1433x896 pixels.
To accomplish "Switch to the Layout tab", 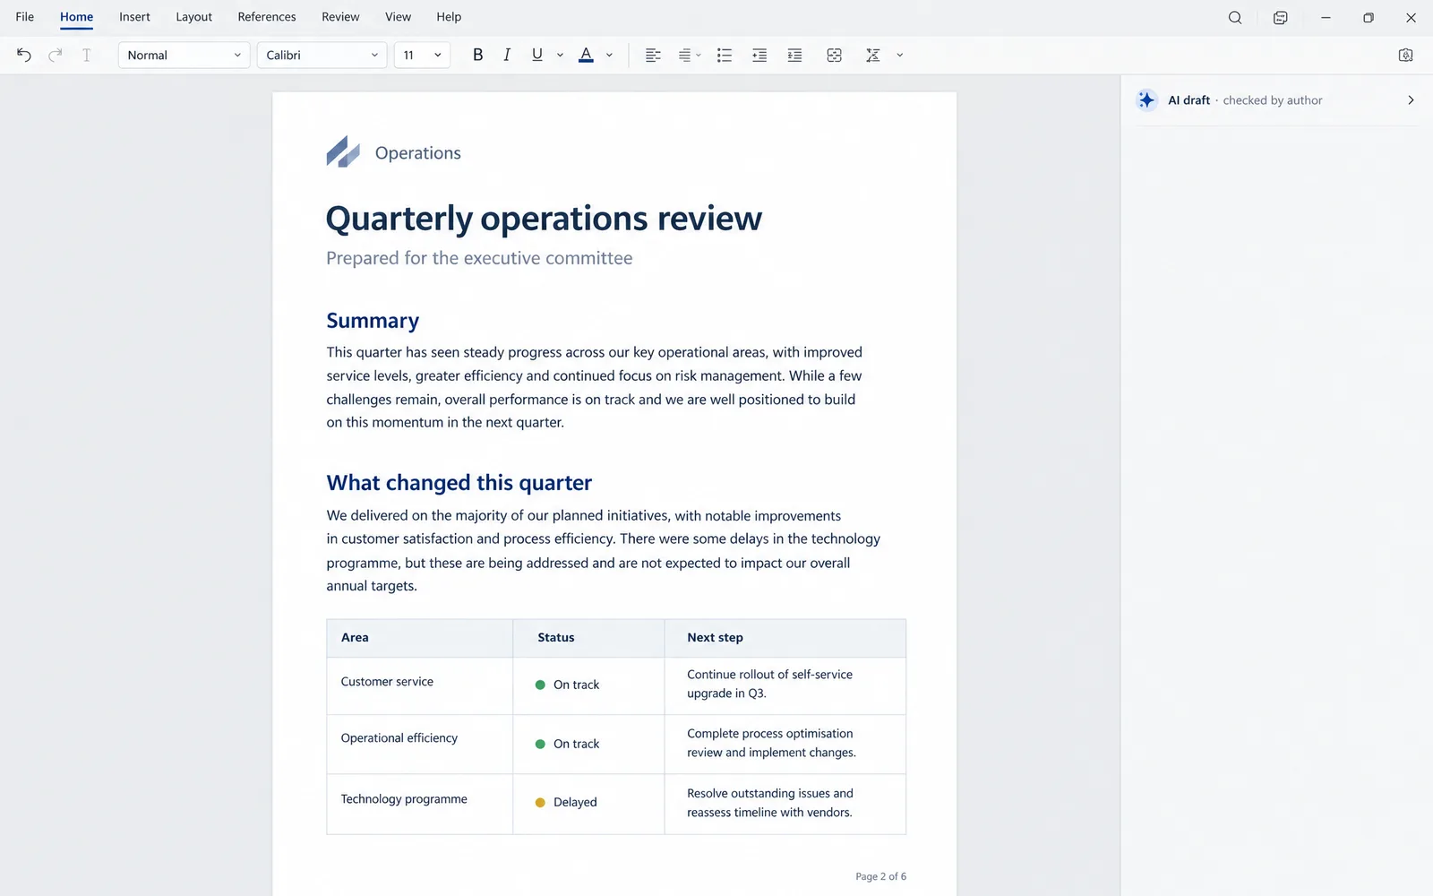I will (193, 17).
